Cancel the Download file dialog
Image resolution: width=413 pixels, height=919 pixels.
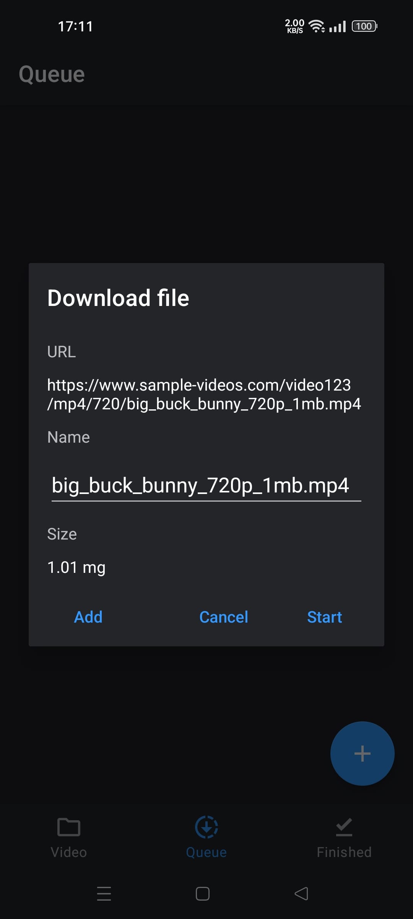point(223,616)
